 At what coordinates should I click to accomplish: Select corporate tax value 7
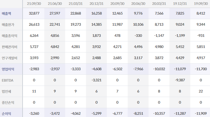pyautogui.click(x=117, y=91)
